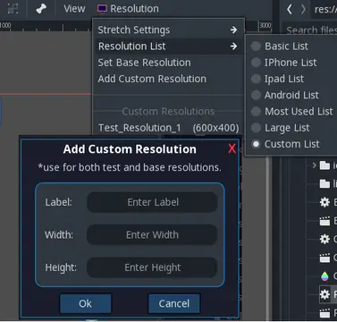Click the Enter Height field
Screen dimensions: 337x322
click(x=152, y=267)
